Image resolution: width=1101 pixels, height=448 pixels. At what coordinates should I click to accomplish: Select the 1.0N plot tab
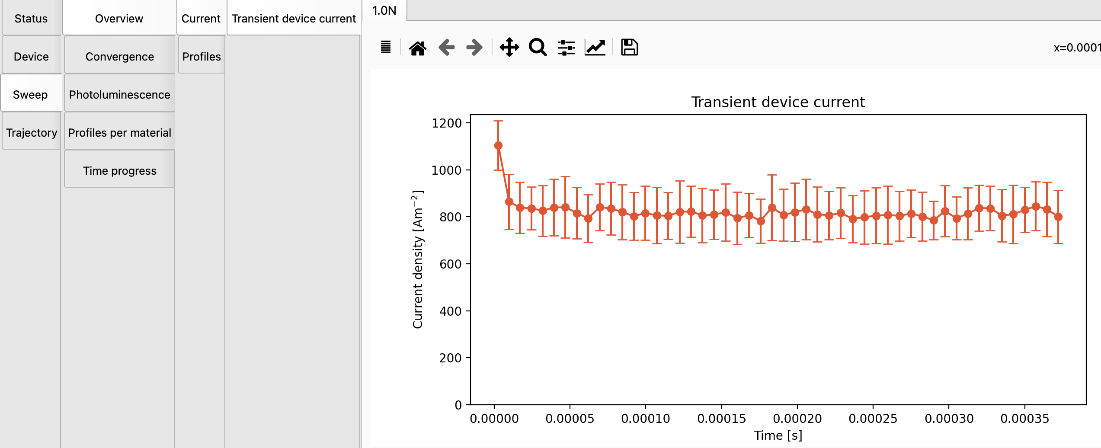pyautogui.click(x=384, y=10)
